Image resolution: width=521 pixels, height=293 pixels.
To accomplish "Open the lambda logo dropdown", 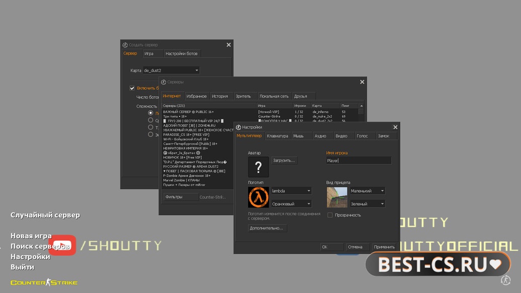I will point(291,191).
